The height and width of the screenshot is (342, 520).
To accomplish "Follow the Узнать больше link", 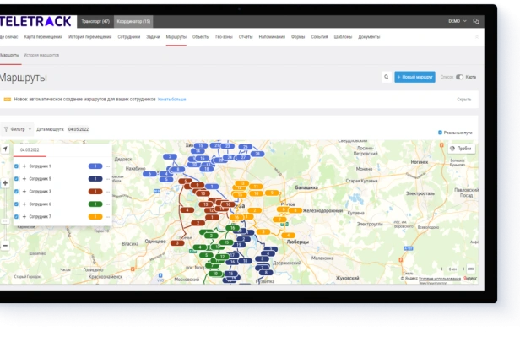I will click(171, 100).
